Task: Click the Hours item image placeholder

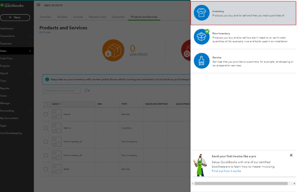Action: coord(57,114)
